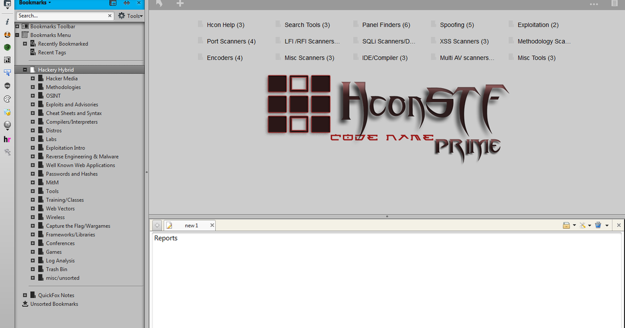Image resolution: width=625 pixels, height=328 pixels.
Task: Click the yellow open-folder icon in notes toolbar
Action: pos(566,226)
